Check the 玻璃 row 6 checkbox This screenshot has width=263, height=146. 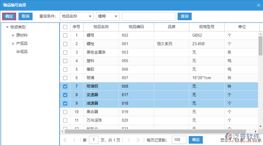65,78
